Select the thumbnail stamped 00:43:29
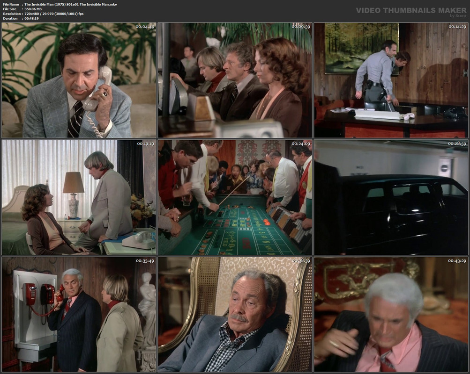 [391, 315]
